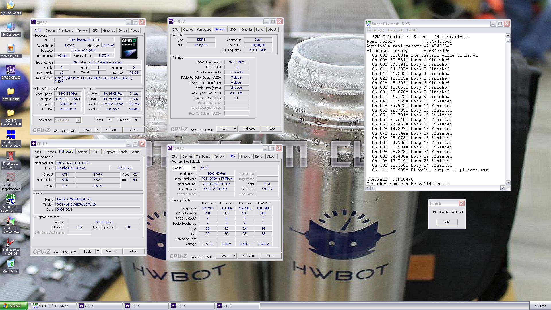The width and height of the screenshot is (551, 310).
Task: Launch Shortcut to K10STAT.exe icon
Action: 11,139
